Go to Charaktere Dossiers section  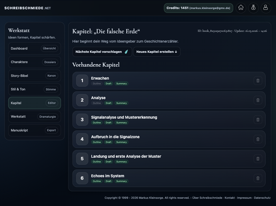[x=35, y=62]
